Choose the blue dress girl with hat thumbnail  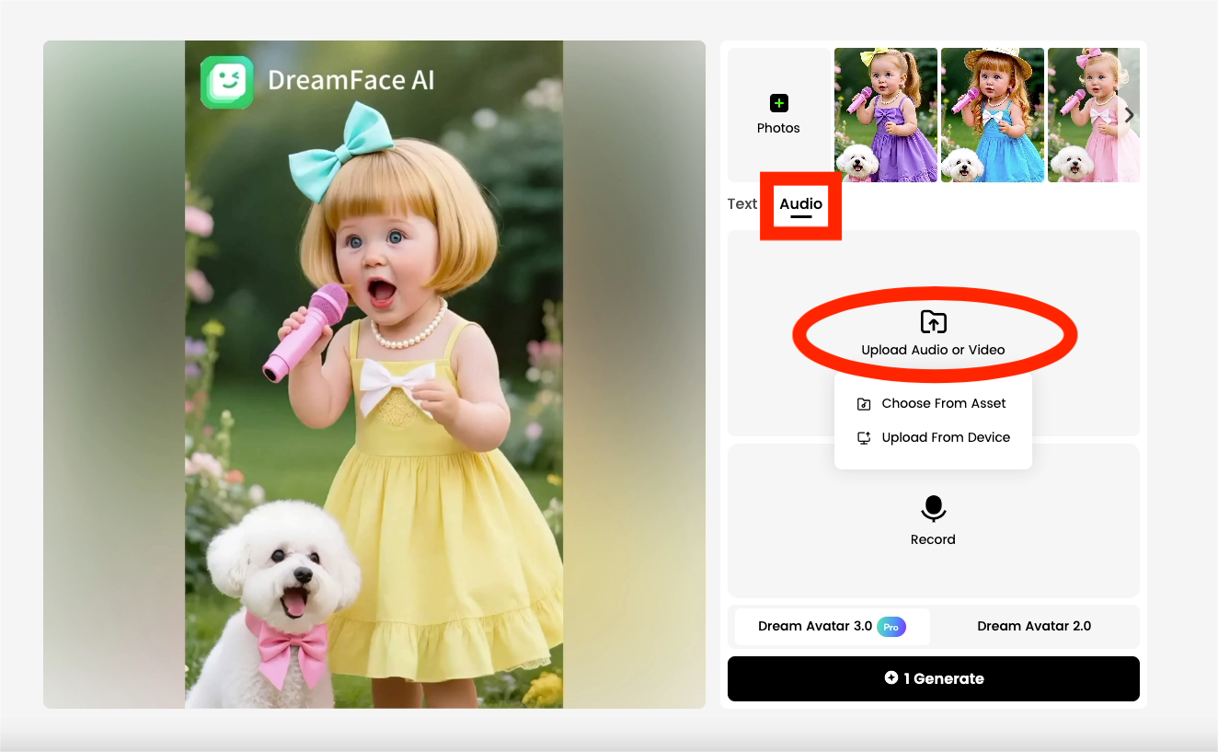click(992, 115)
